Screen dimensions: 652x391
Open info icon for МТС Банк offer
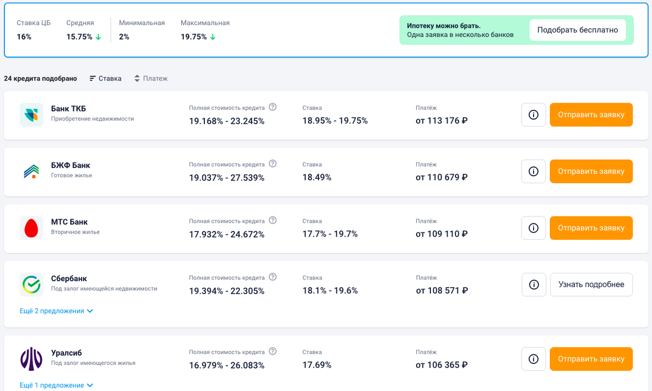click(x=534, y=228)
